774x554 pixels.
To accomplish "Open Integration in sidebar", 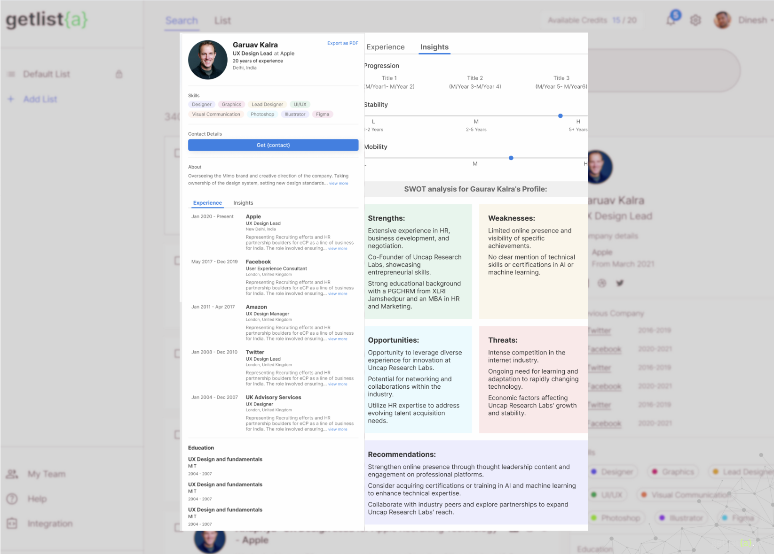I will click(50, 523).
